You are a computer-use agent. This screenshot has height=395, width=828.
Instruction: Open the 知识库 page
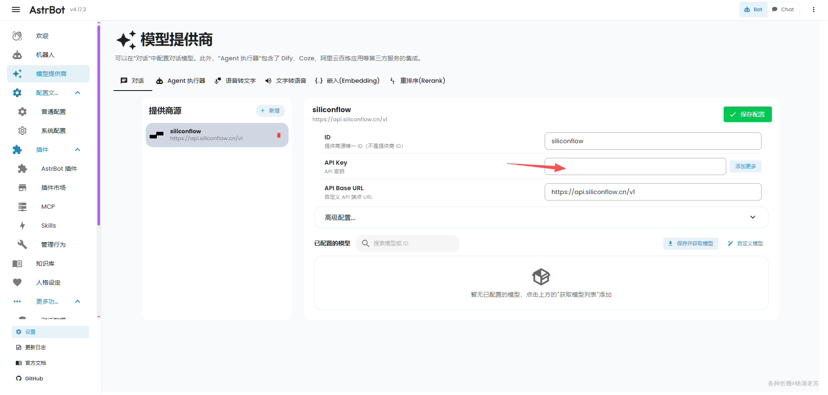coord(48,263)
